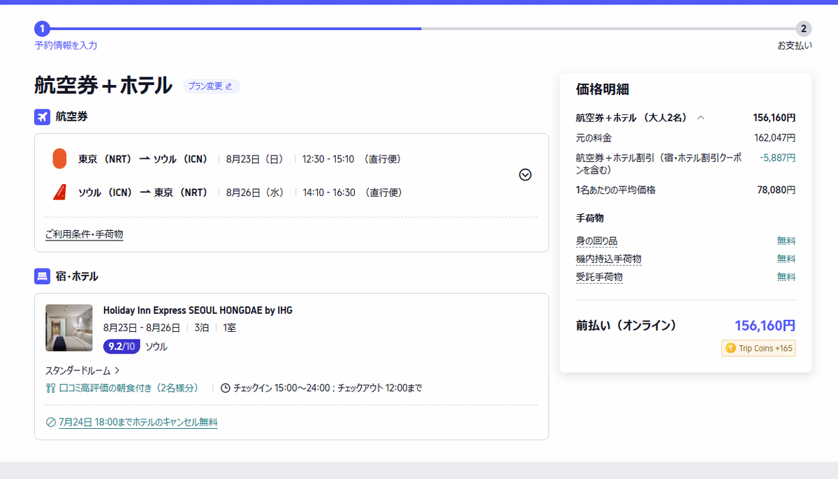Click the free cancellation circle icon
The width and height of the screenshot is (838, 479).
pos(50,423)
